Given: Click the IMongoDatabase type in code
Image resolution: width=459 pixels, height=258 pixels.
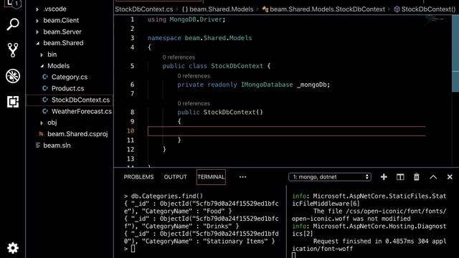Looking at the screenshot, I should pyautogui.click(x=267, y=85).
